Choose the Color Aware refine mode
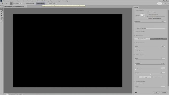The height and width of the screenshot is (95, 169). click(x=142, y=39)
